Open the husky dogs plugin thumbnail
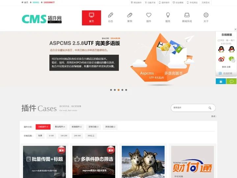Image resolution: width=237 pixels, height=178 pixels. 143,162
